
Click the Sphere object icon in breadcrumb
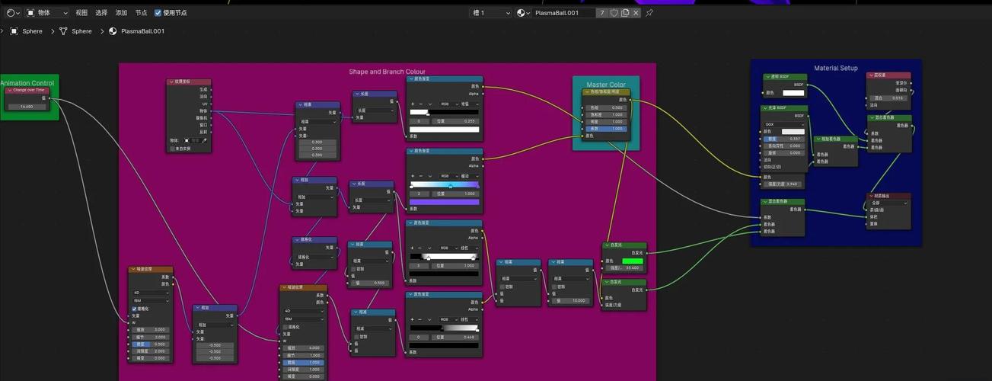point(12,31)
